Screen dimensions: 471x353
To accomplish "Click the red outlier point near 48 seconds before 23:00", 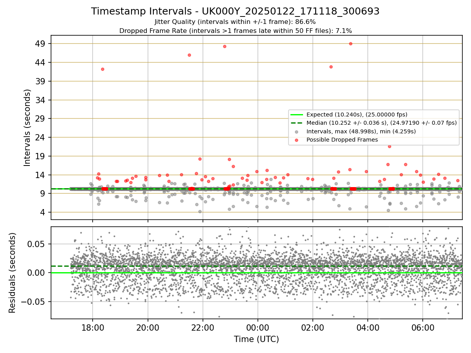I will pos(225,46).
